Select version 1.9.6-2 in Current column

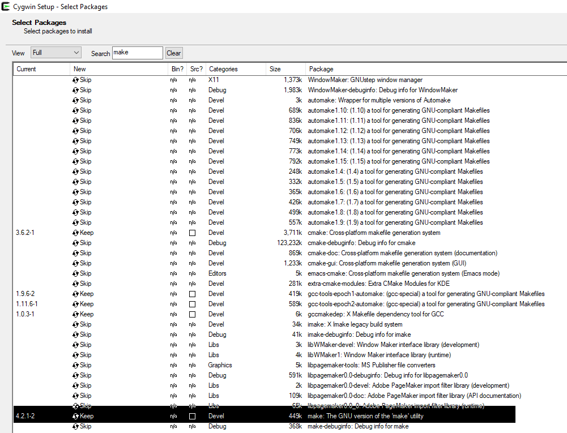coord(25,294)
